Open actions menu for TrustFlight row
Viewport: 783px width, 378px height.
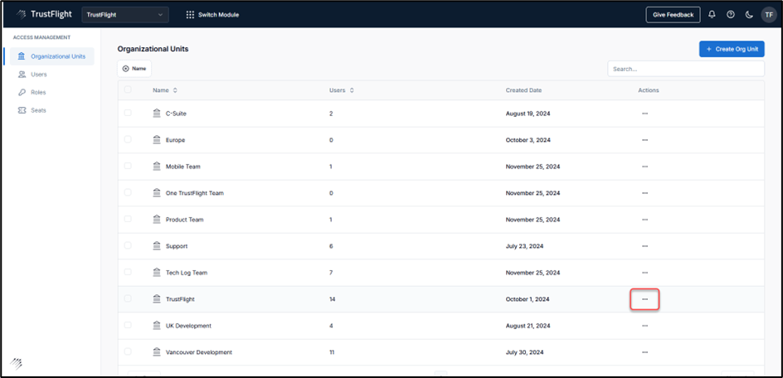point(644,299)
